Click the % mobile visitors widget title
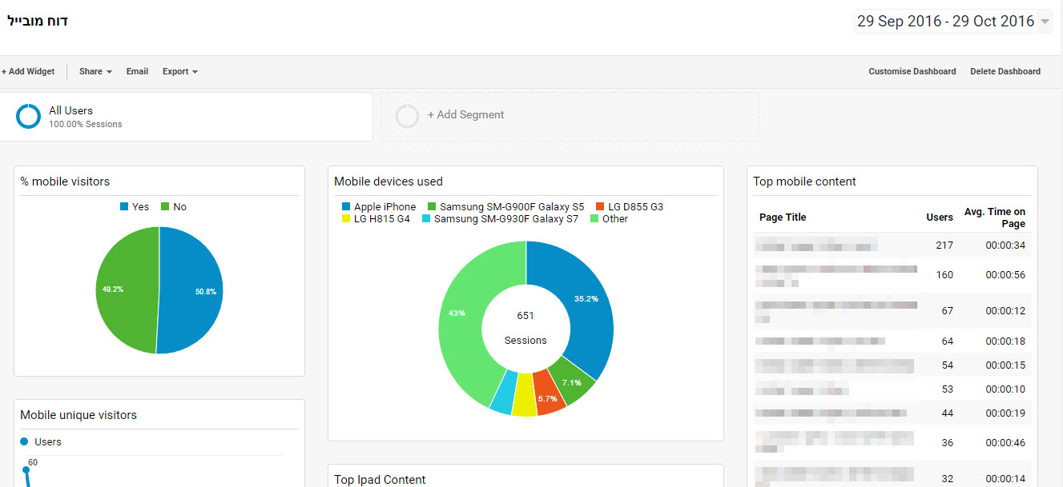This screenshot has height=487, width=1063. [x=65, y=182]
